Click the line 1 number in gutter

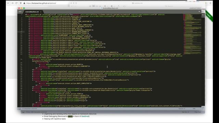click(22, 14)
